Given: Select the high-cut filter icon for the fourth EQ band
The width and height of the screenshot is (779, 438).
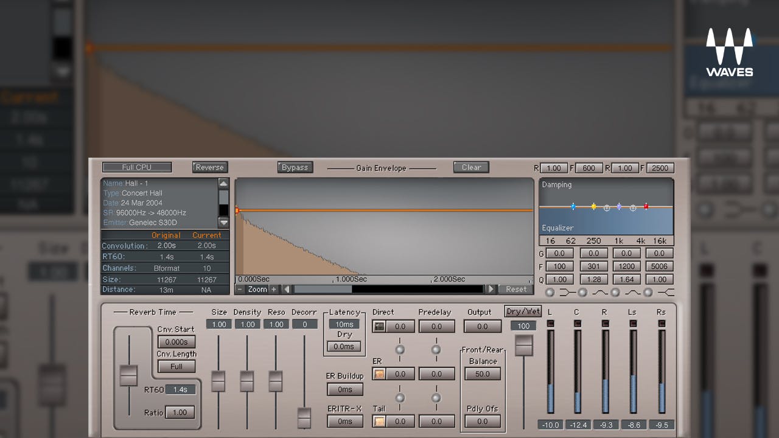Looking at the screenshot, I should pyautogui.click(x=667, y=293).
